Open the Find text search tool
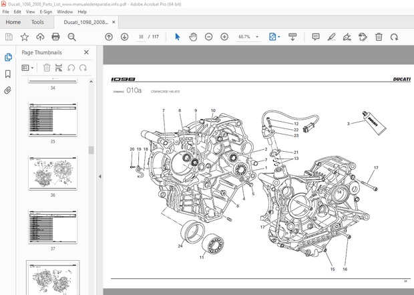This screenshot has height=295, width=414. (x=71, y=37)
